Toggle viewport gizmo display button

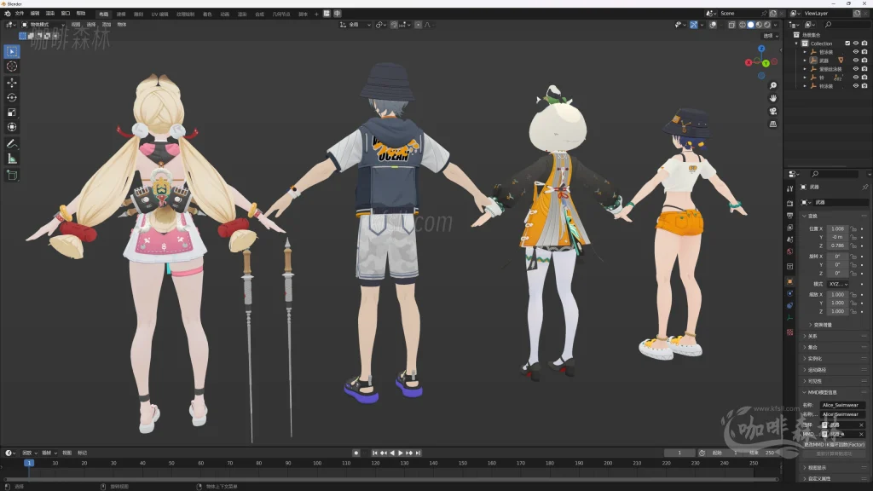point(694,25)
